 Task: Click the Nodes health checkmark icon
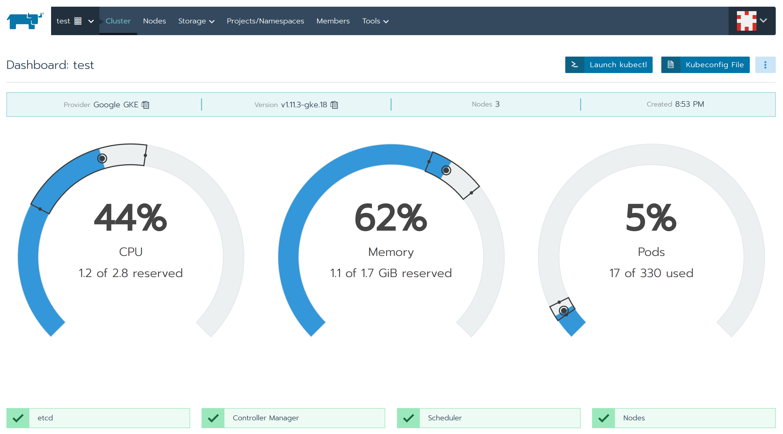point(603,418)
